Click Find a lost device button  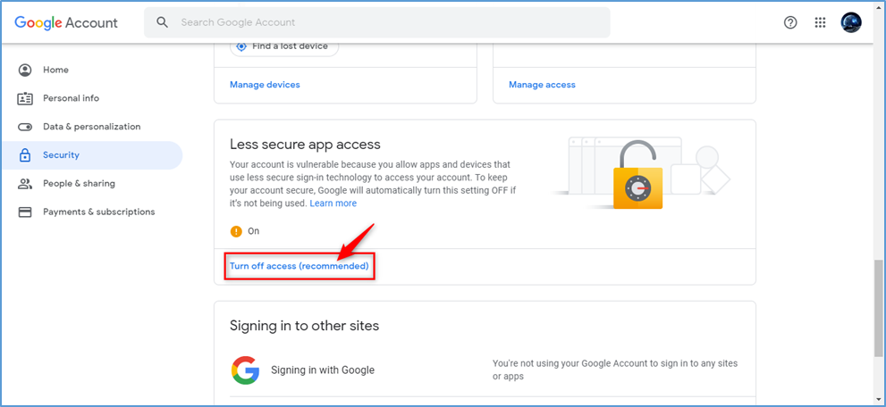click(284, 46)
